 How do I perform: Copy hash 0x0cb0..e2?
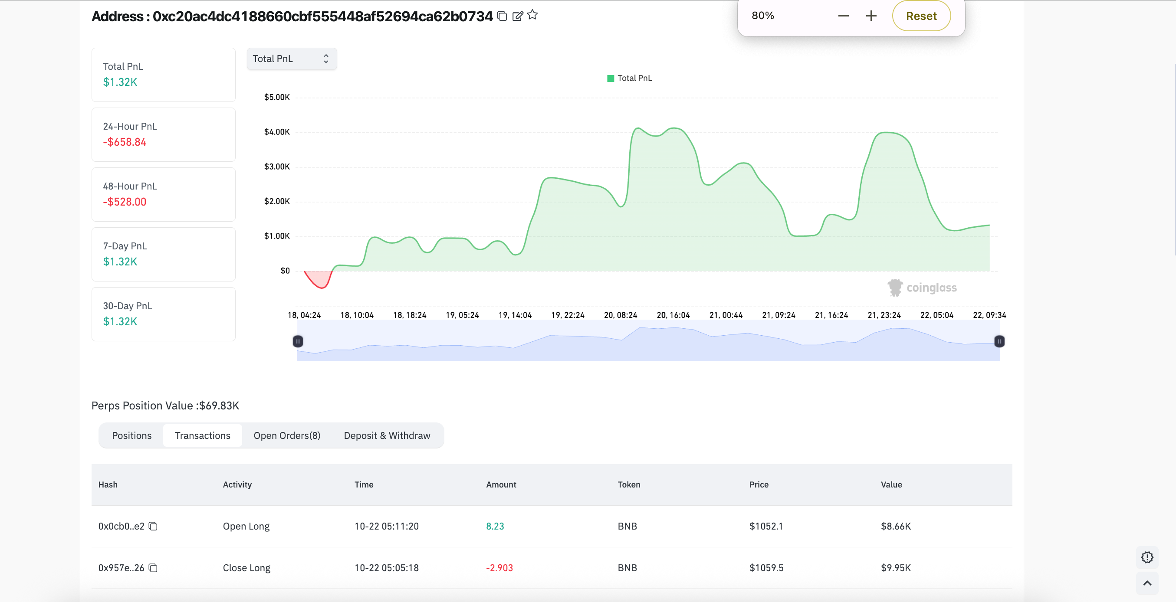pyautogui.click(x=153, y=526)
